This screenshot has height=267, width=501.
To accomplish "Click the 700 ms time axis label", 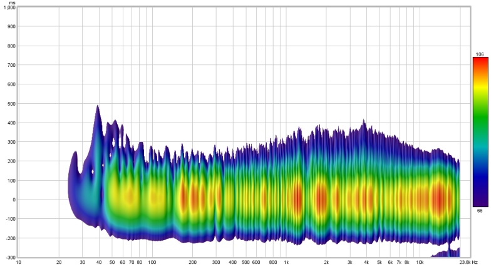I will [12, 65].
